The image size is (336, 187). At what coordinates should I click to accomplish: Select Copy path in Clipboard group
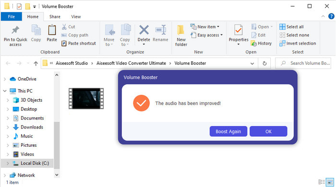(x=75, y=35)
